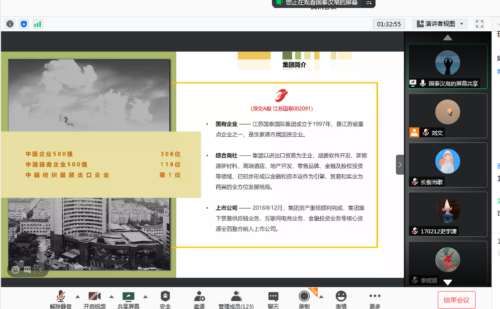Click the 邀请 invite icon

(199, 300)
